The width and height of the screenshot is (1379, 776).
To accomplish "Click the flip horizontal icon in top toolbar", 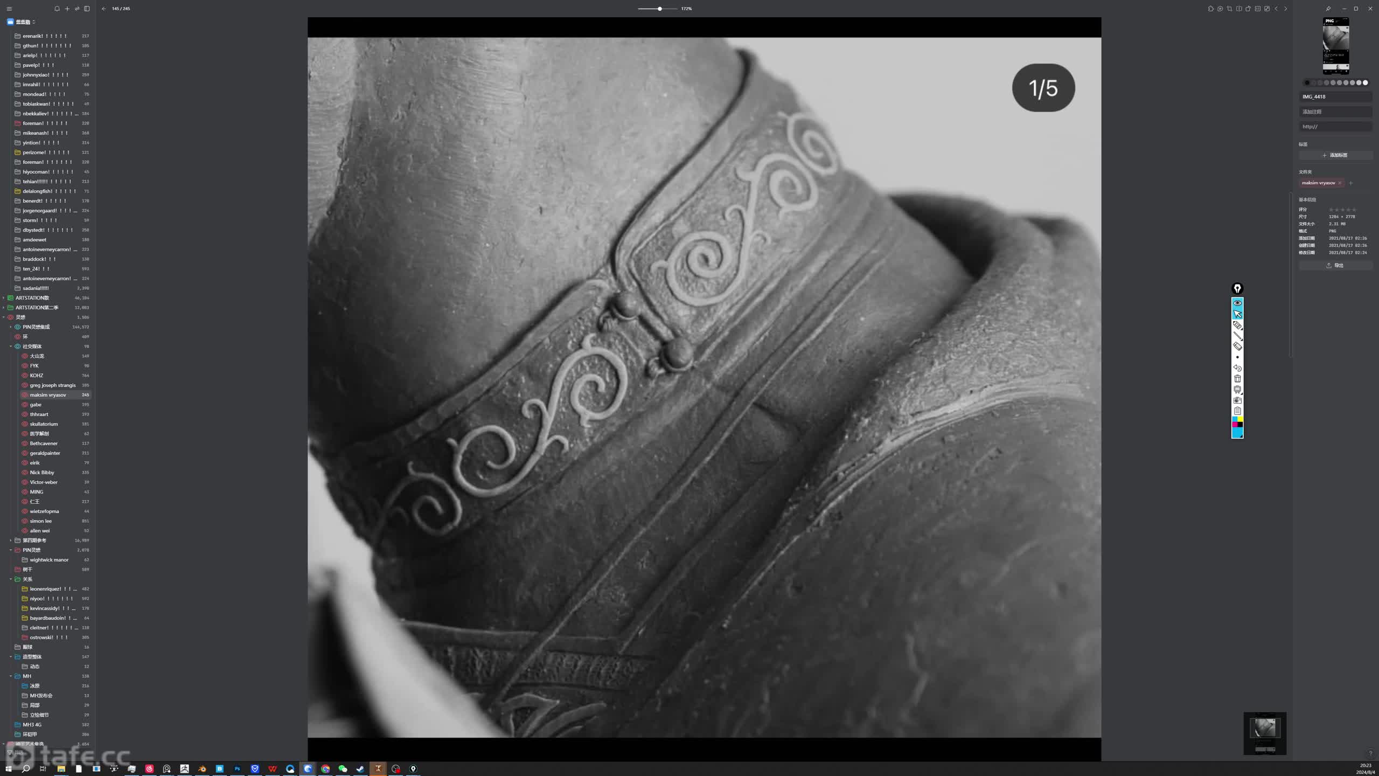I will 1239,9.
